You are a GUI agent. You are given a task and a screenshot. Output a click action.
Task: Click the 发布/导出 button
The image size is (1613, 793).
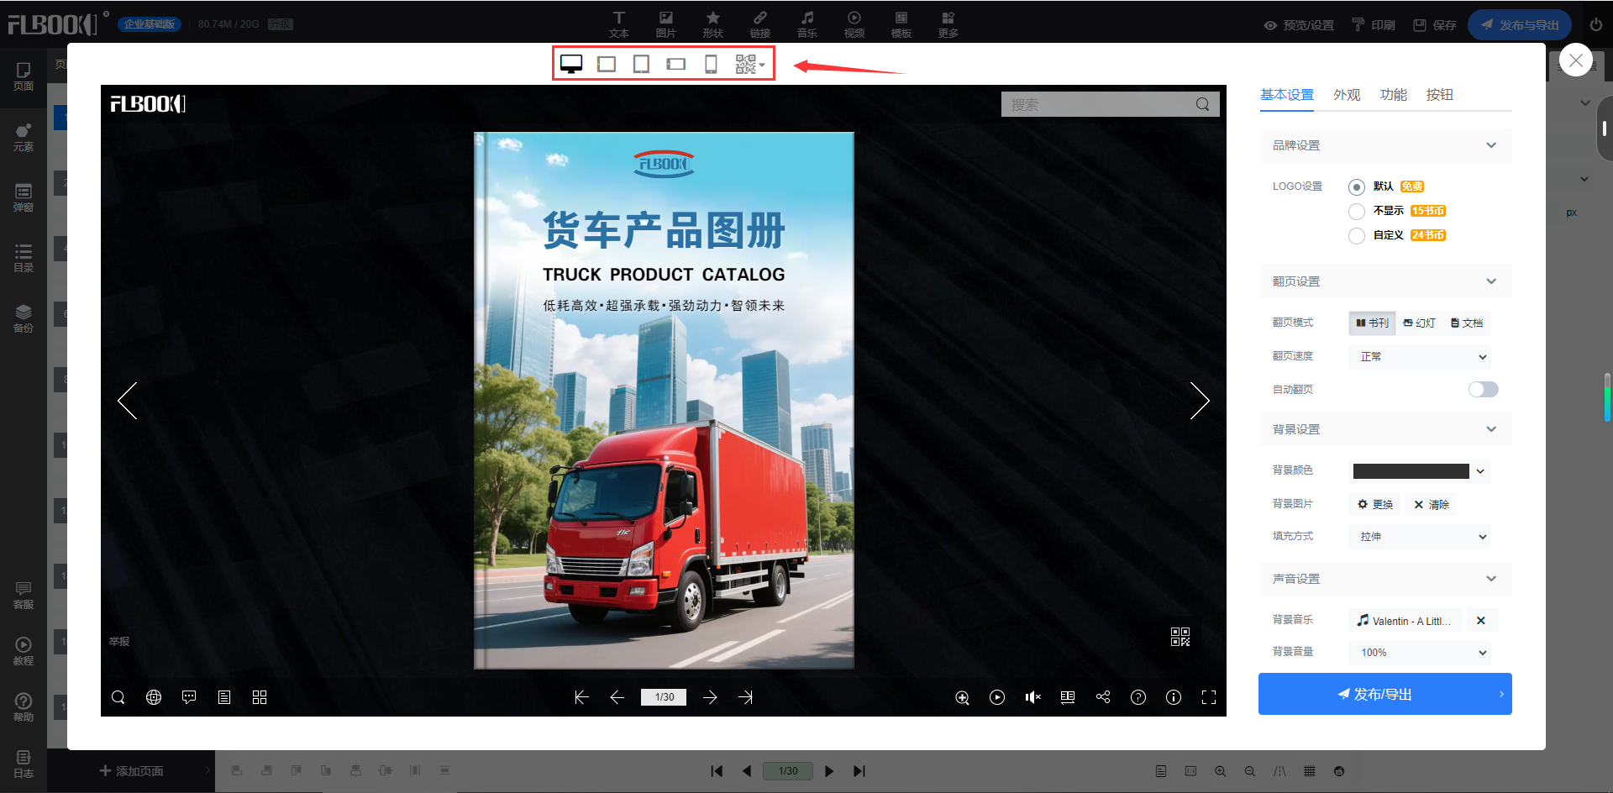coord(1384,694)
